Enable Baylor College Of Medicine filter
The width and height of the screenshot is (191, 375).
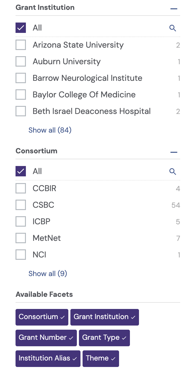click(21, 95)
